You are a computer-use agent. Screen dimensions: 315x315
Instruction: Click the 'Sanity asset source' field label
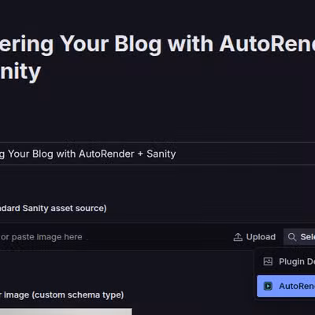[x=54, y=209]
